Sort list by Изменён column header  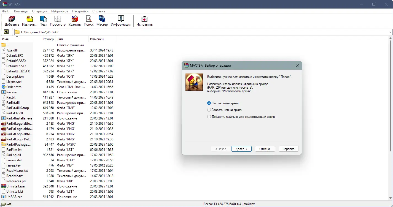[102, 39]
